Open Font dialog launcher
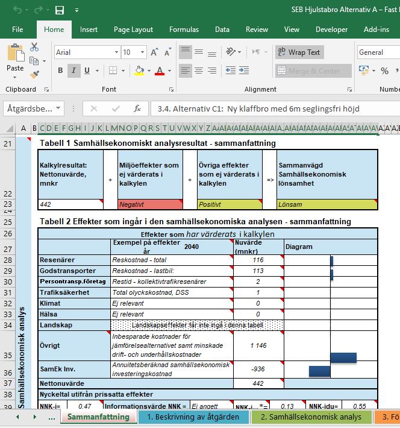Screen dimensions: 400x428 click(171, 90)
